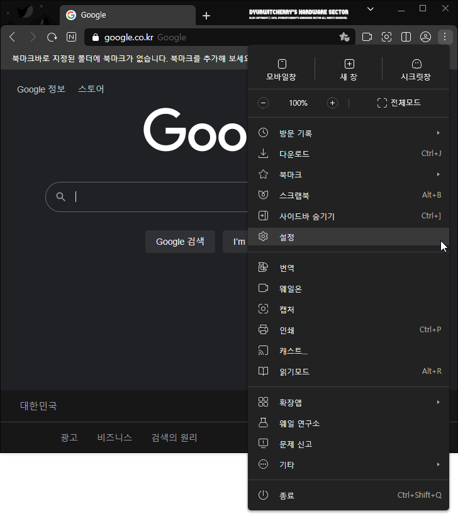This screenshot has width=458, height=516.
Task: Click the Google 검색 button
Action: pyautogui.click(x=180, y=242)
